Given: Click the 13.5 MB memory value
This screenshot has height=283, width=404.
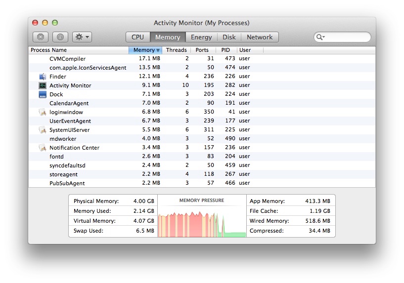Looking at the screenshot, I should 149,67.
